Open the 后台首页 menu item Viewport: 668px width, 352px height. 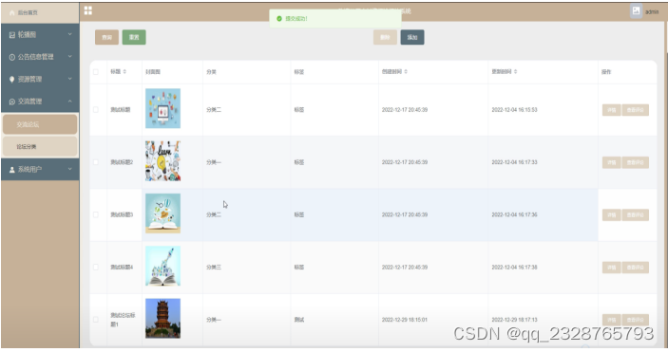pos(40,12)
